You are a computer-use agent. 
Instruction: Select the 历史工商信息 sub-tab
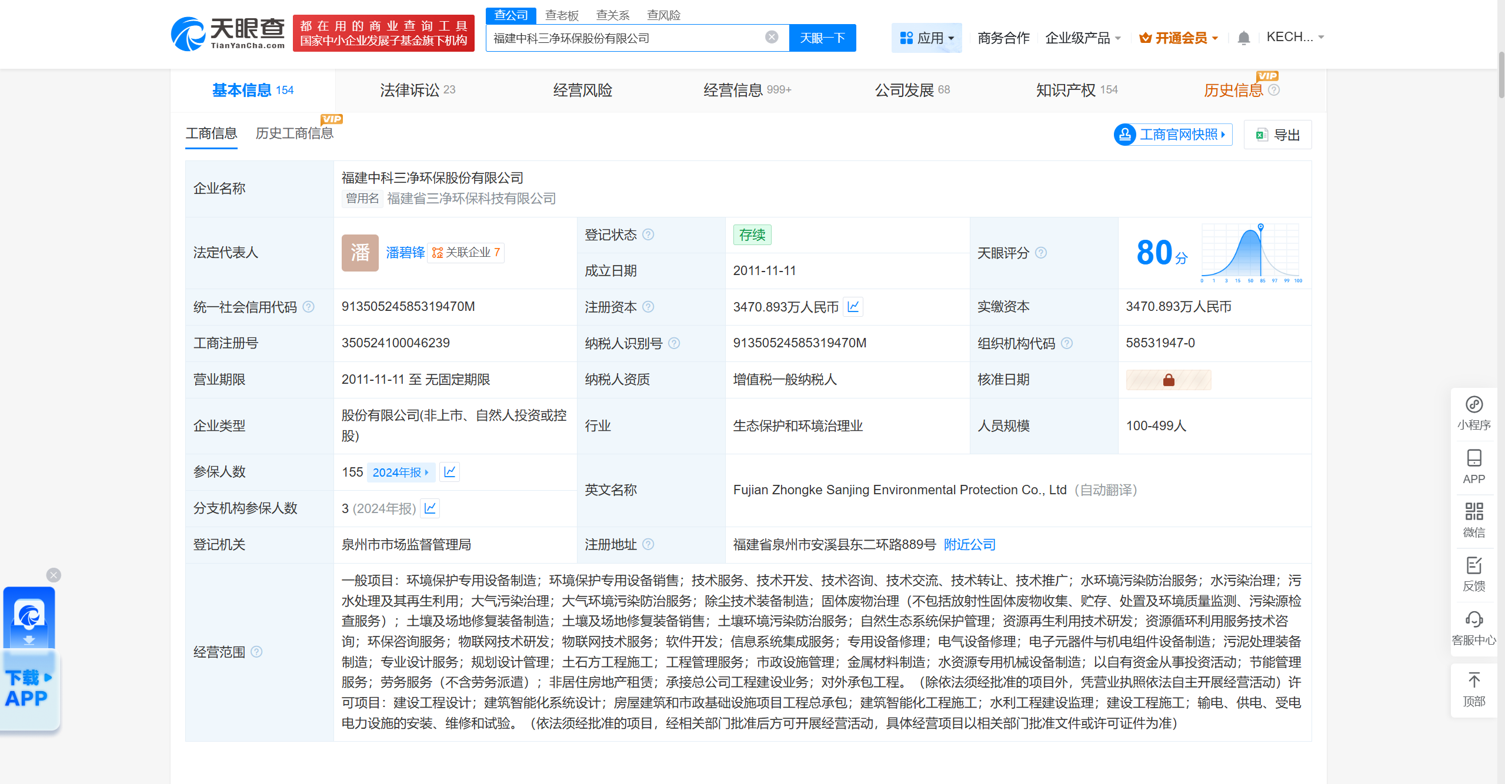(294, 133)
